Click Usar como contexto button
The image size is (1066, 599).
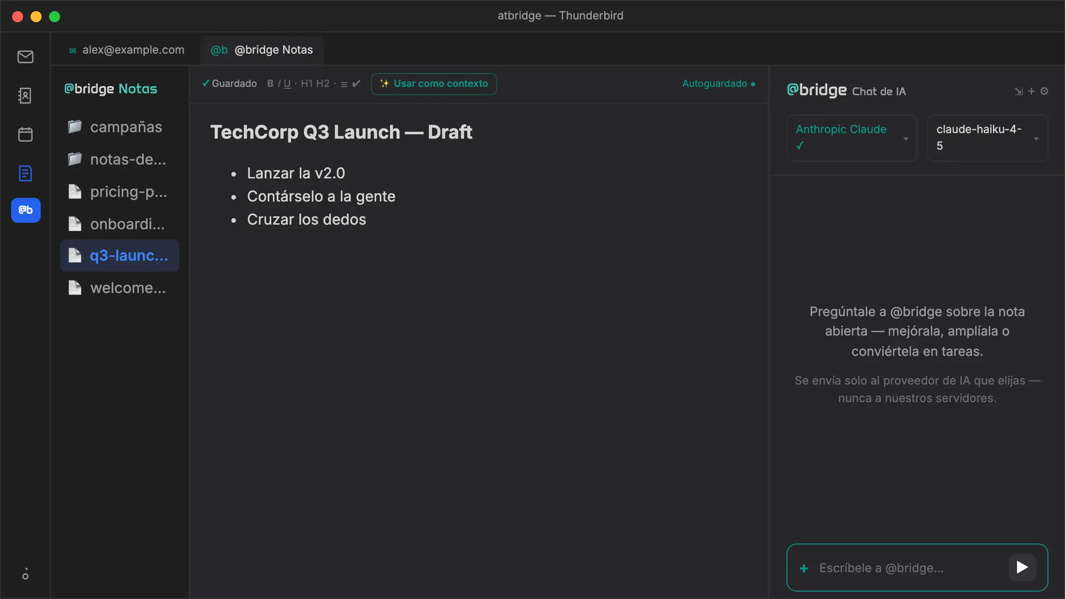(x=434, y=84)
